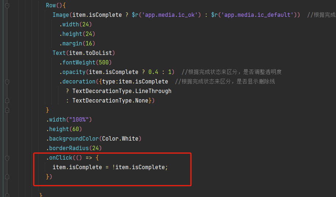
Task: Click fold end marker beside Row closing brace
Action: pyautogui.click(x=7, y=110)
